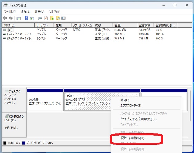Minimize the Disk Management window
This screenshot has height=153, width=194.
click(x=164, y=5)
